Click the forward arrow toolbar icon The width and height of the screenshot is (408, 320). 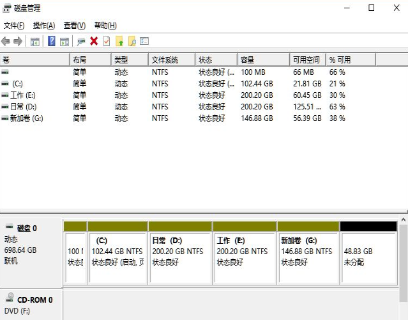tap(18, 42)
